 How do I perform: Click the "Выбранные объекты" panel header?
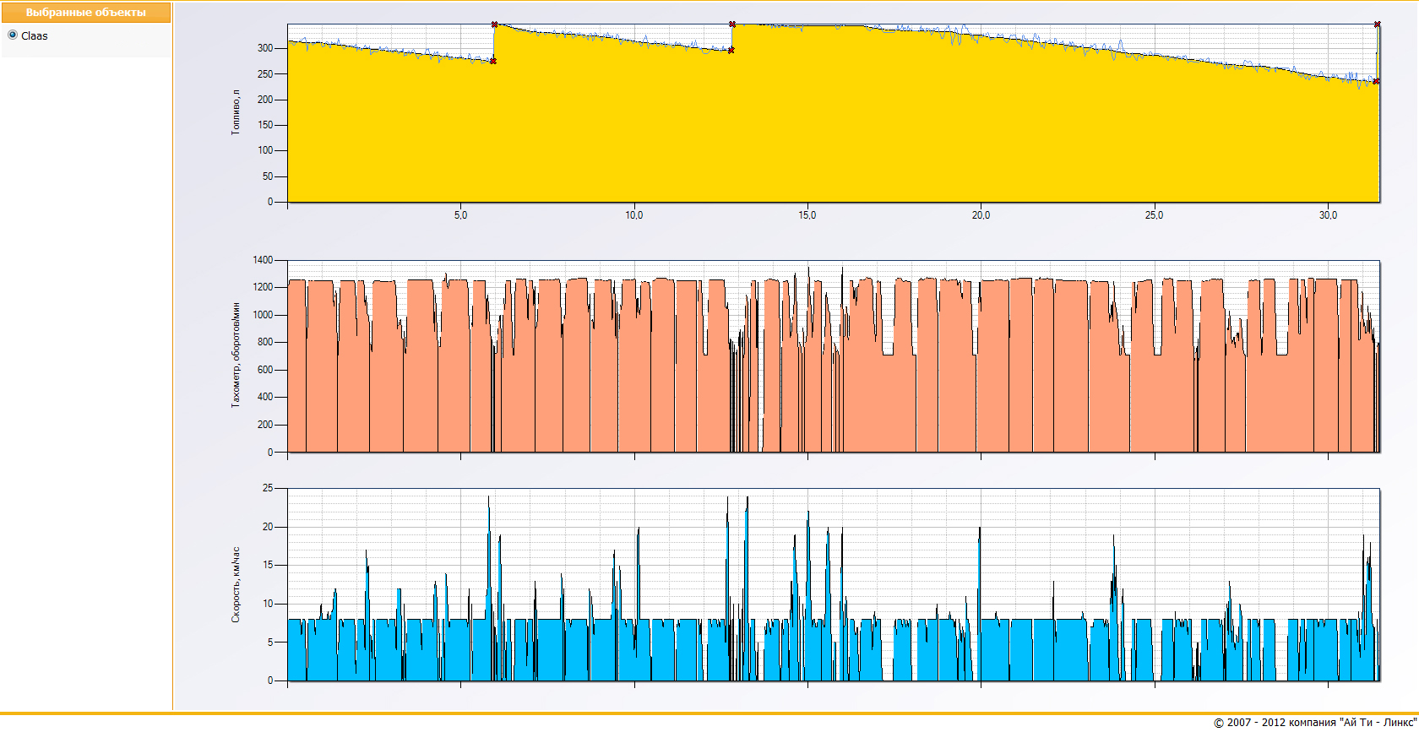86,13
